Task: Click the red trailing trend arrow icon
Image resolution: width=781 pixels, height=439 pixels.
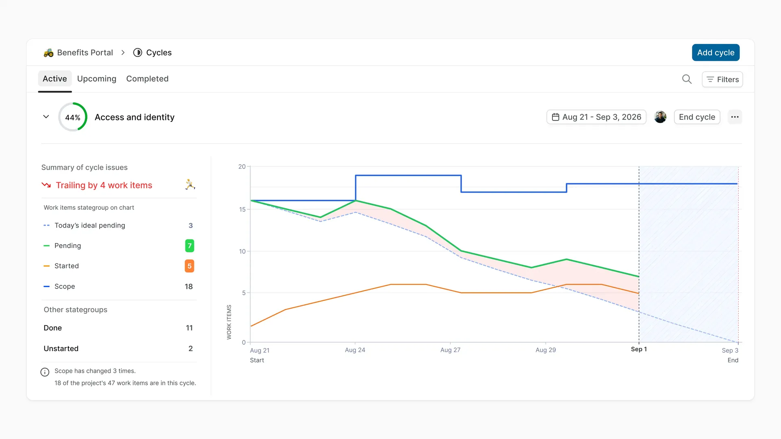Action: [x=46, y=185]
